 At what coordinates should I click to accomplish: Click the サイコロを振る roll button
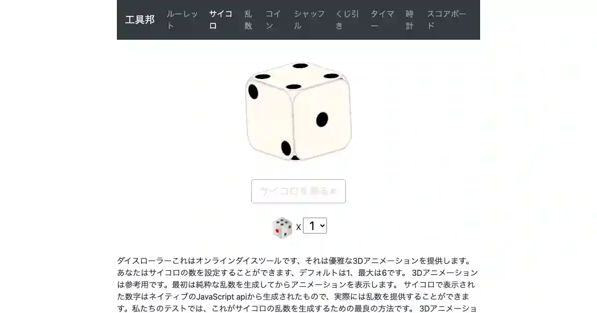(x=298, y=191)
